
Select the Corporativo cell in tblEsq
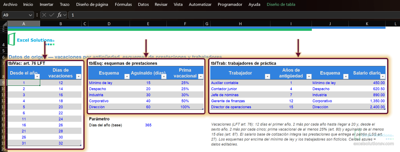tap(109, 101)
